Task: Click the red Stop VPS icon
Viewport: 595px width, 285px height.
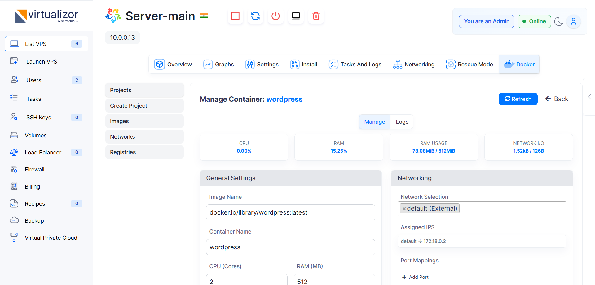Action: point(235,16)
